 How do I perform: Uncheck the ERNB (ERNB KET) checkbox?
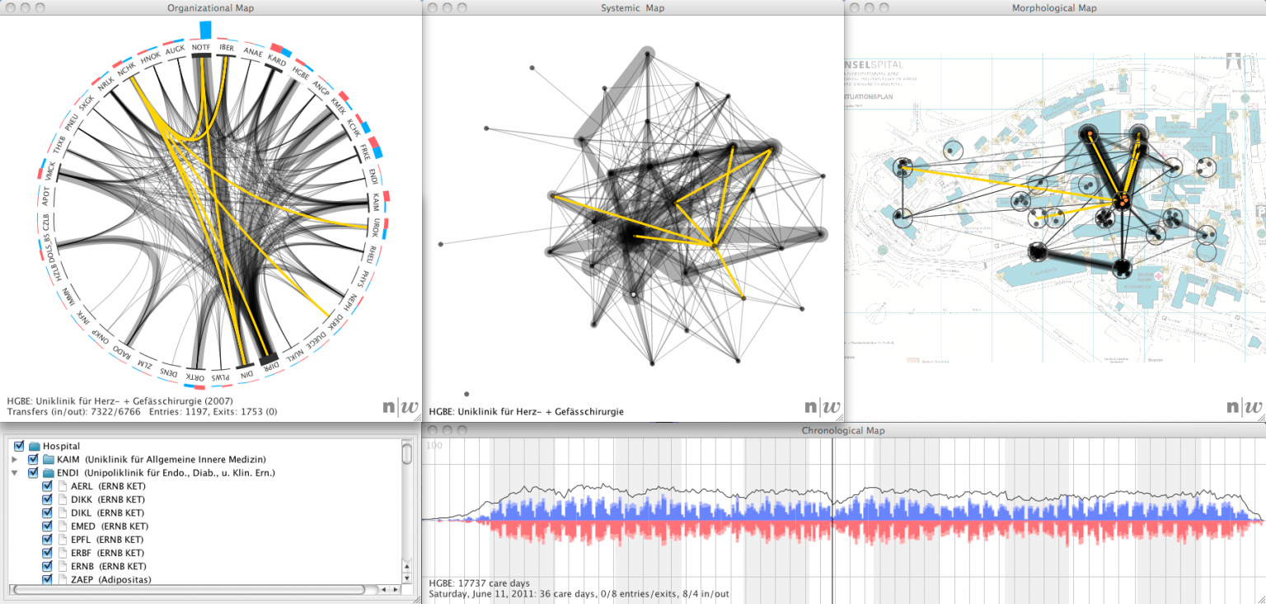[x=47, y=566]
